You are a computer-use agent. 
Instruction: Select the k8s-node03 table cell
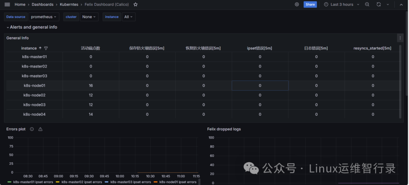[x=34, y=105]
